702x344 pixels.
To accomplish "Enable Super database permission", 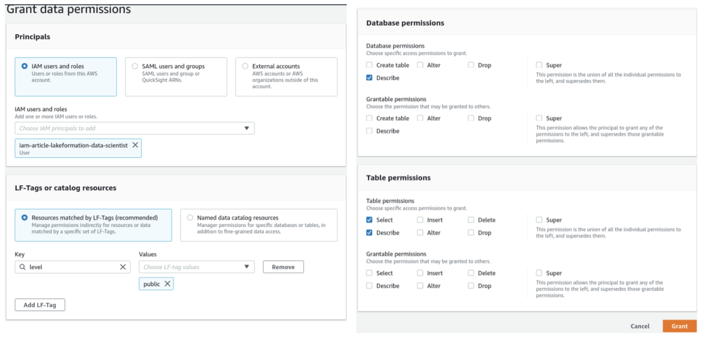I will 539,65.
